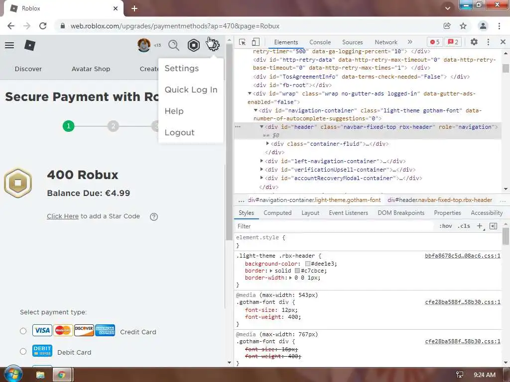Viewport: 510px width, 382px height.
Task: Open the Chrome three-dot menu
Action: 499,26
